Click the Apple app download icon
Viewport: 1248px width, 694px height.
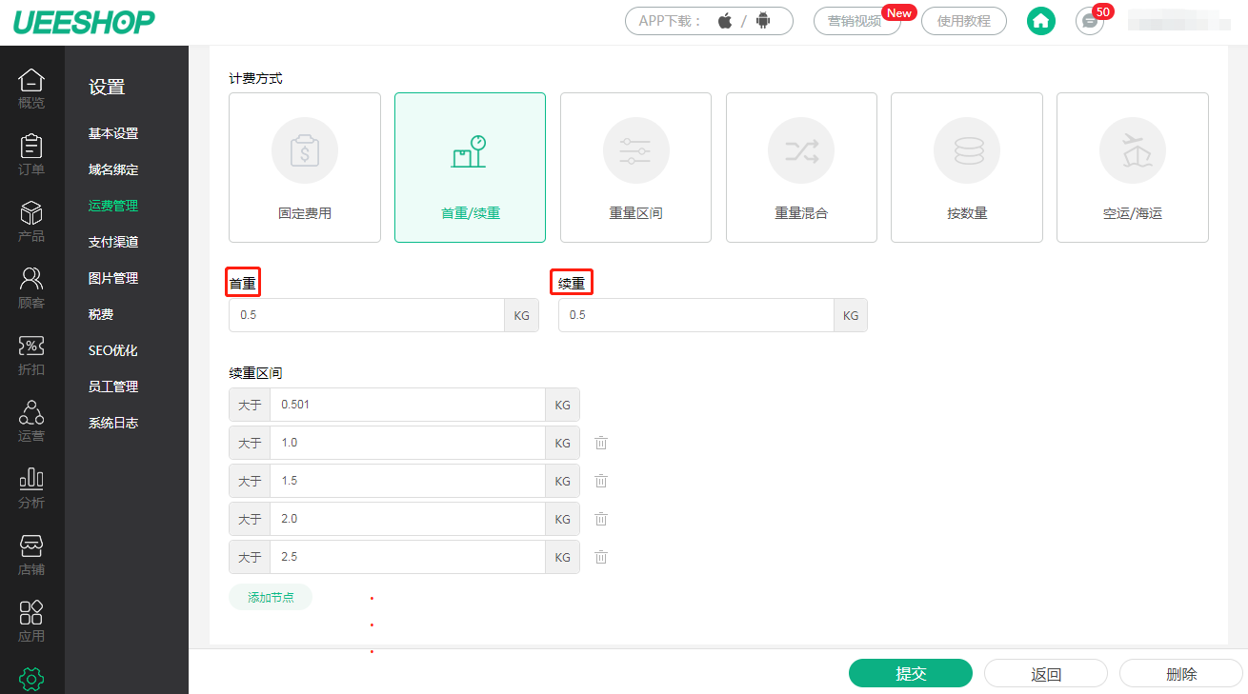(725, 21)
